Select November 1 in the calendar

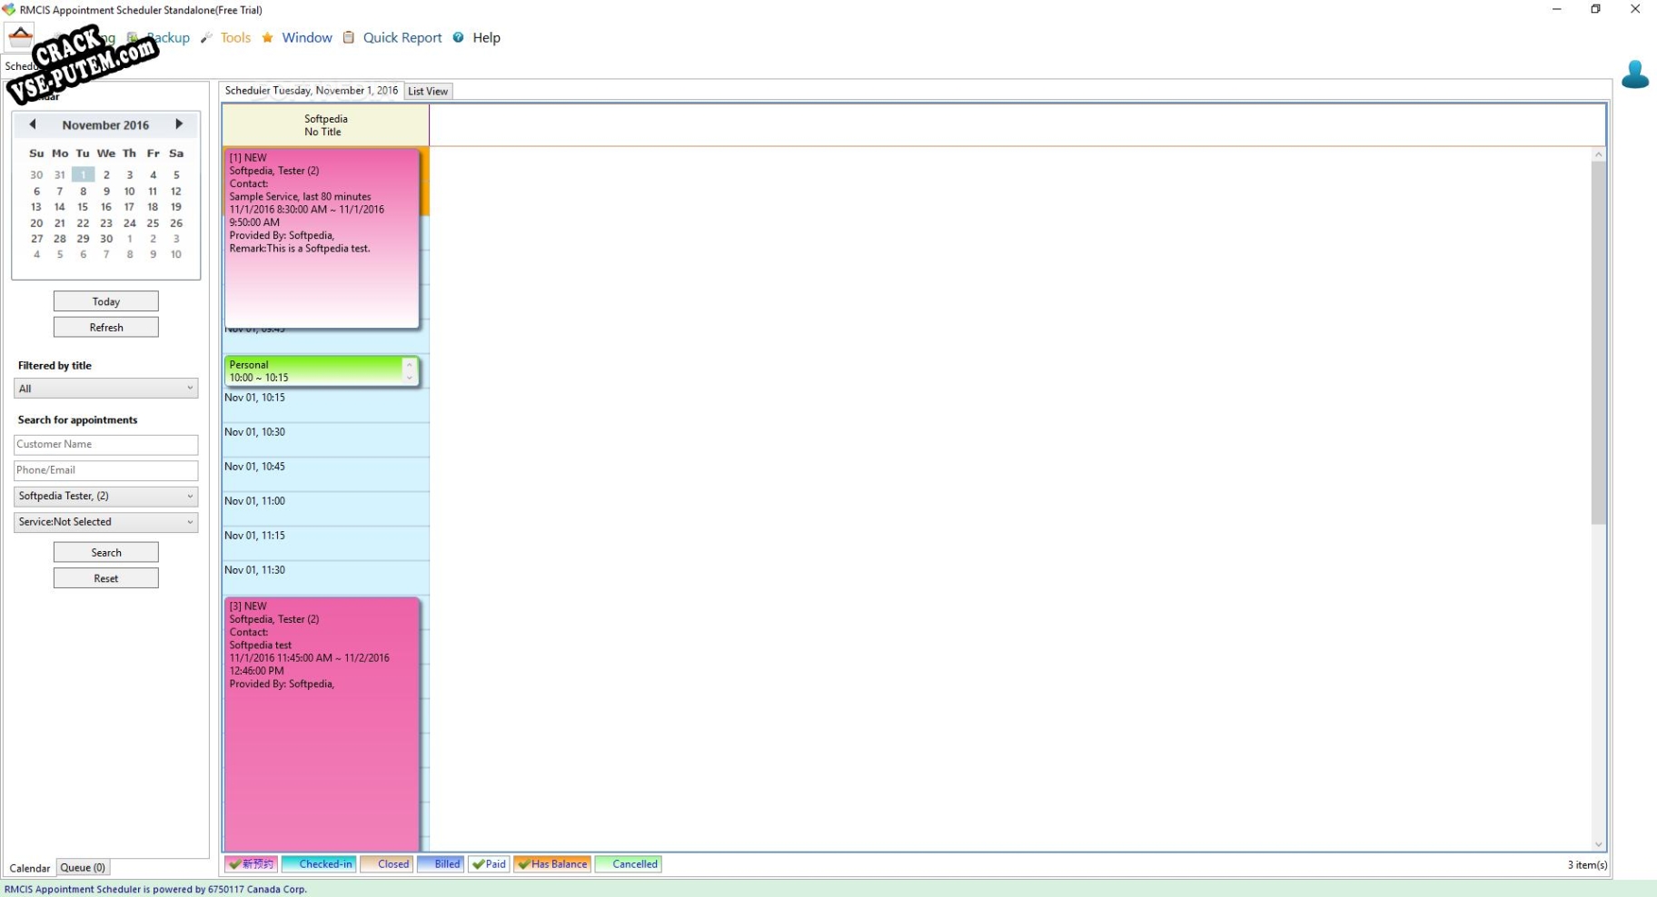pos(83,174)
